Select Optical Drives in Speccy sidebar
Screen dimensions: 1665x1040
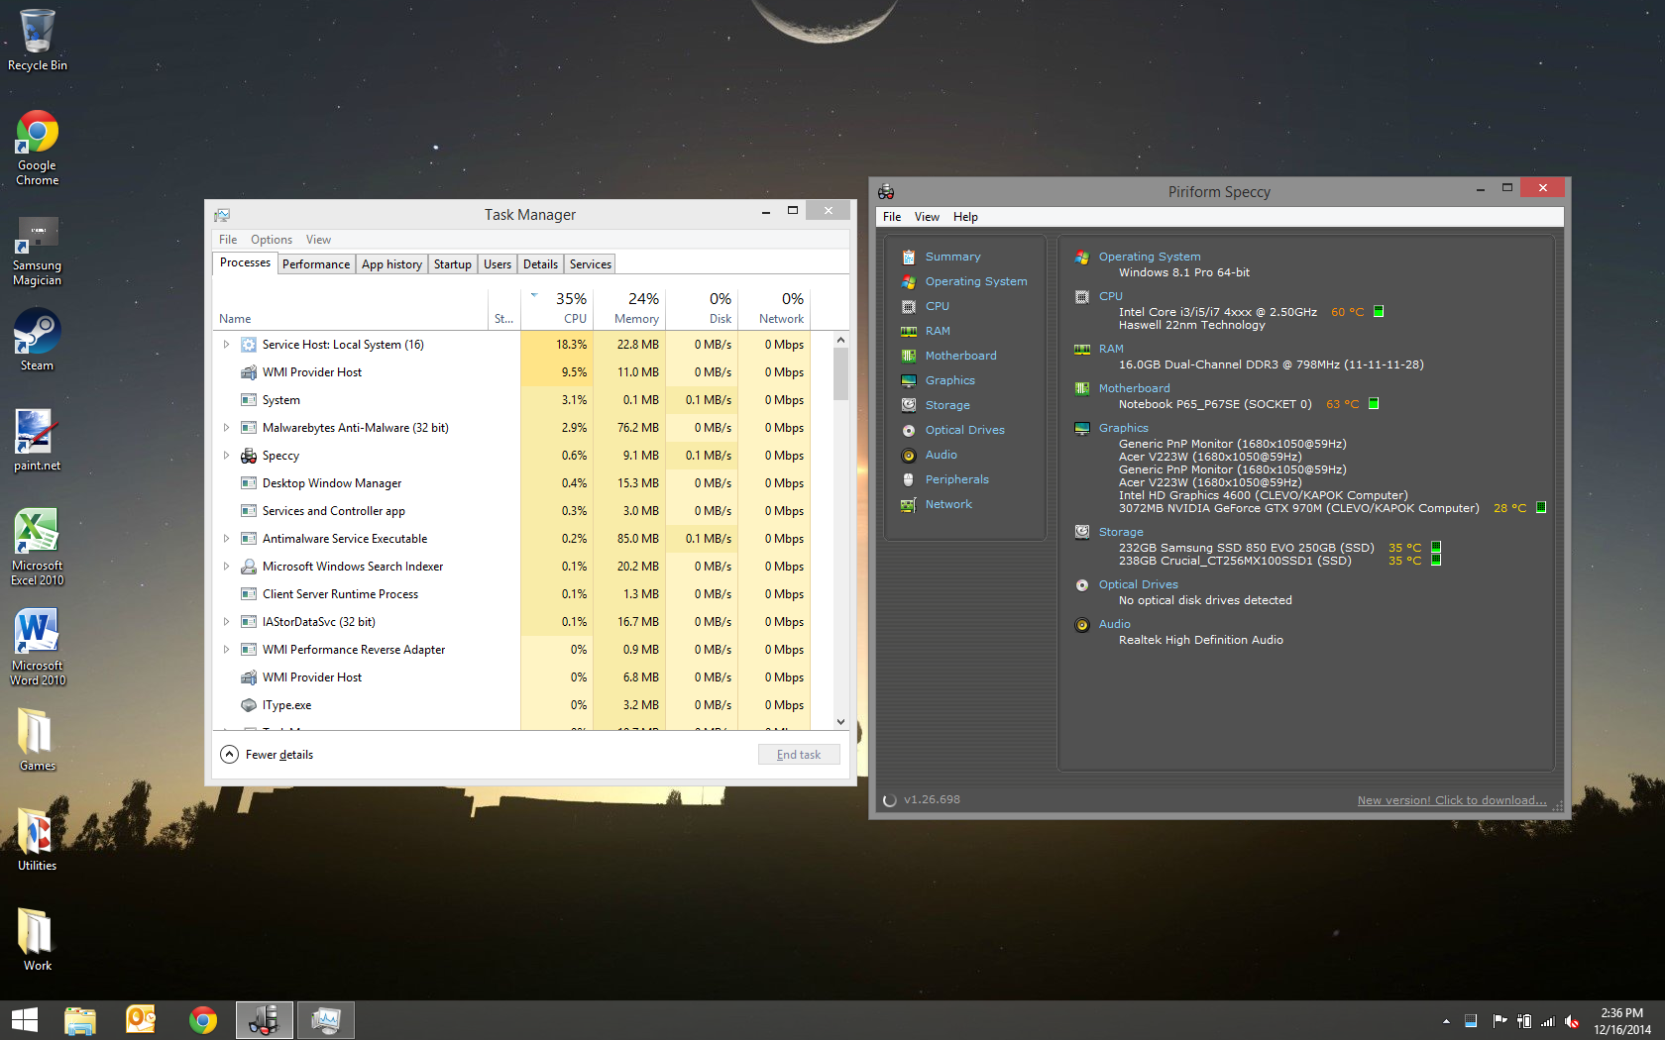coord(964,430)
